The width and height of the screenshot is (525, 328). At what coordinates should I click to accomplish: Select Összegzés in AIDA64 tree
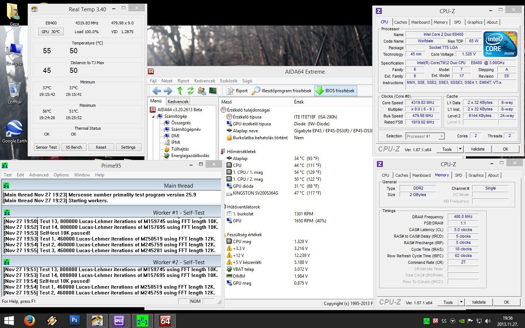181,123
